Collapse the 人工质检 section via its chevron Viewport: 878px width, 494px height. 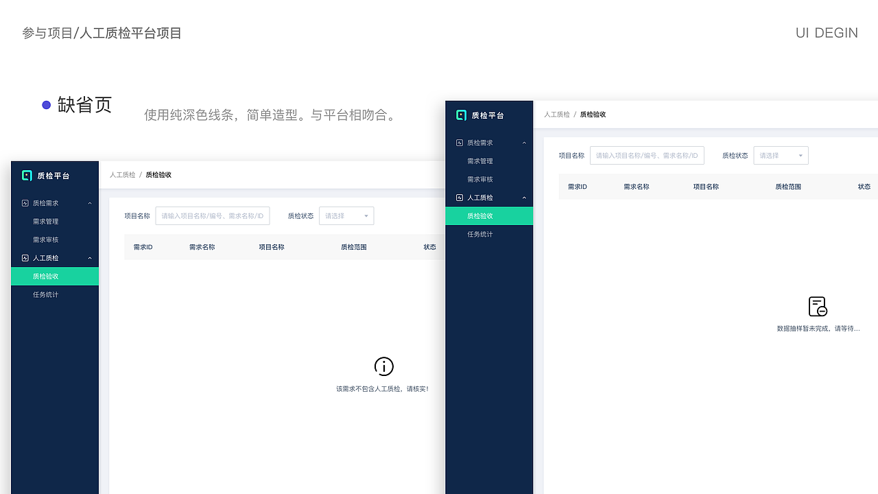point(89,257)
